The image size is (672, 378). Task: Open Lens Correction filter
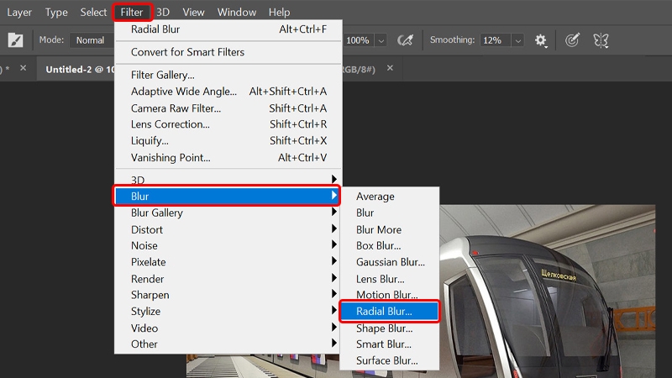pyautogui.click(x=228, y=124)
